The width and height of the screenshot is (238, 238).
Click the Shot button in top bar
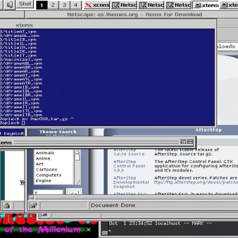[x=25, y=4]
